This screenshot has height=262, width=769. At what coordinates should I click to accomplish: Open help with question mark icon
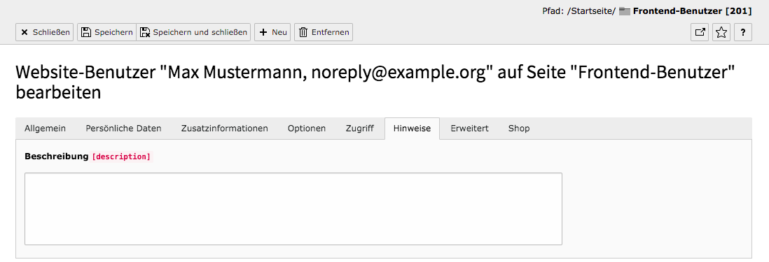coord(743,32)
